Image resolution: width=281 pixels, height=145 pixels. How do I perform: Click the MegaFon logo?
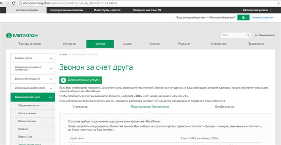click(22, 35)
